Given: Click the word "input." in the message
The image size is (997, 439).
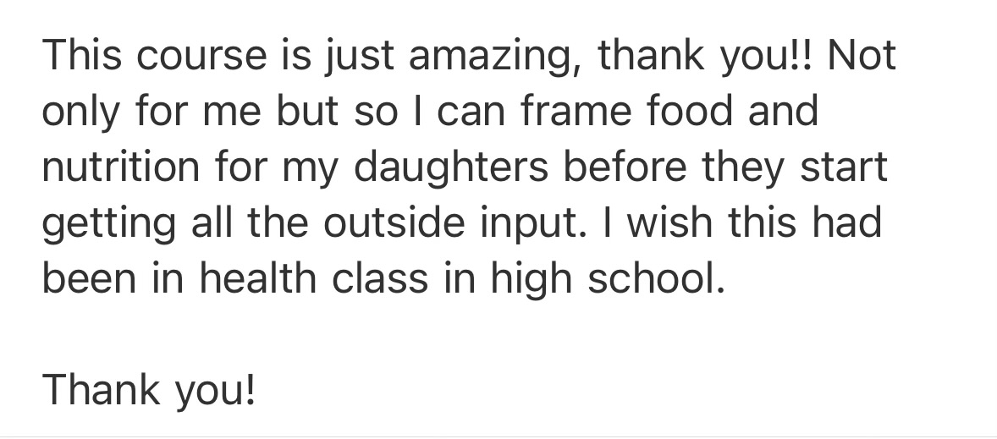Looking at the screenshot, I should [534, 226].
